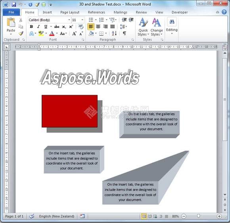Click the Select Browse Object circle icon
Screen dimensions: 230x223
point(225,205)
